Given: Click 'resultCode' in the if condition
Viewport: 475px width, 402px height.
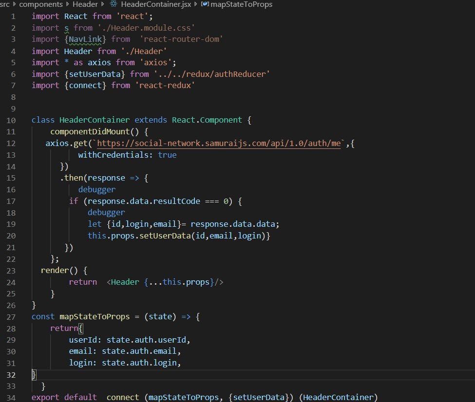Looking at the screenshot, I should [177, 201].
